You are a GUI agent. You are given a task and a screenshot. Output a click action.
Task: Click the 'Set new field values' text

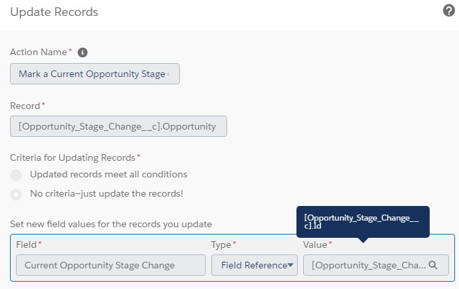[111, 224]
